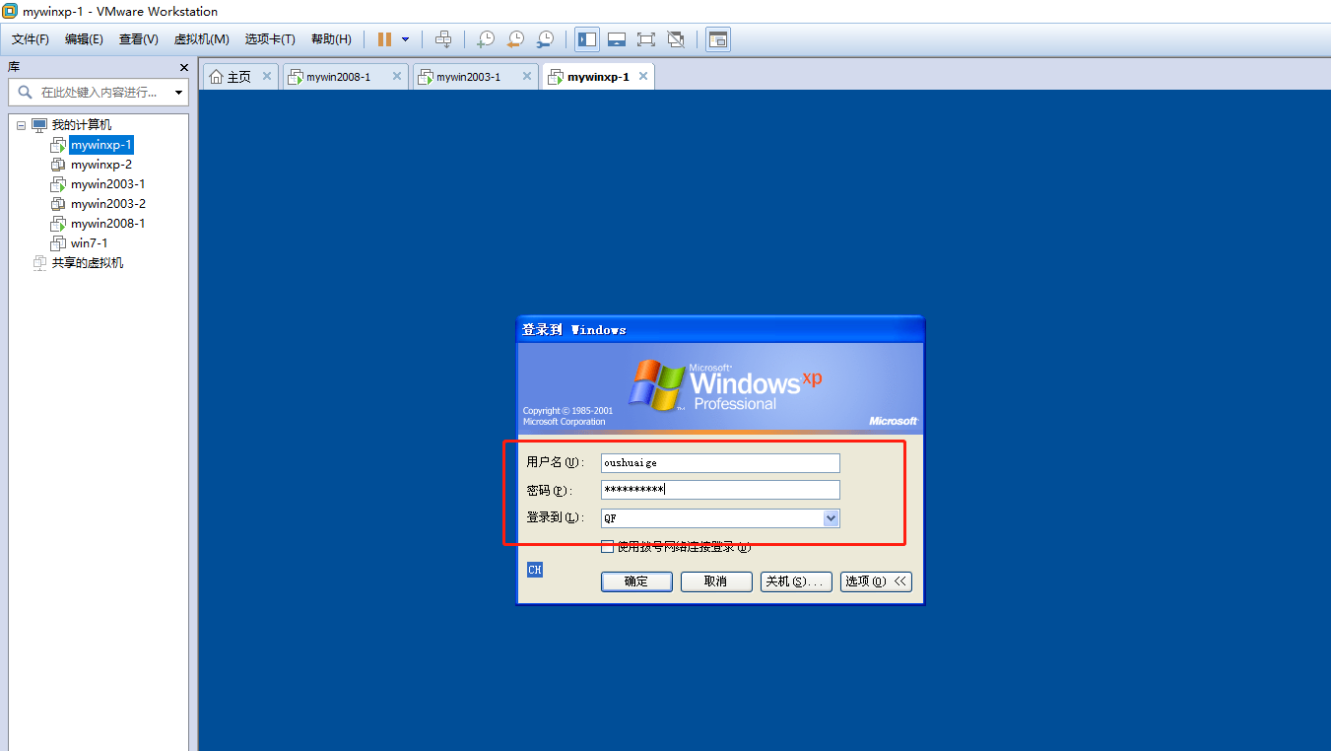
Task: Pause the virtual machine with the orange pause icon
Action: (x=384, y=39)
